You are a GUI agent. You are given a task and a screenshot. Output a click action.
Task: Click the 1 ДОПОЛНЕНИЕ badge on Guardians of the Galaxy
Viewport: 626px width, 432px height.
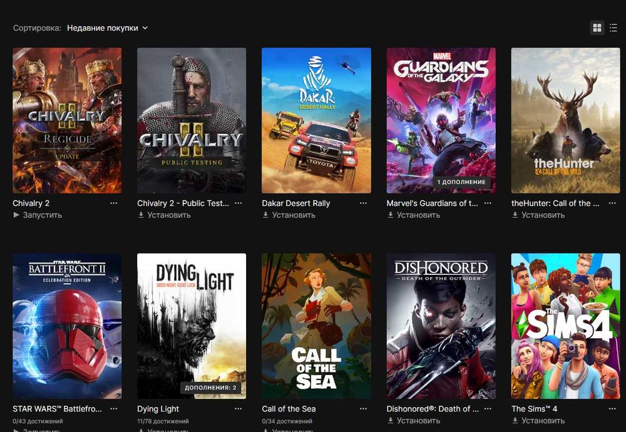tap(461, 182)
